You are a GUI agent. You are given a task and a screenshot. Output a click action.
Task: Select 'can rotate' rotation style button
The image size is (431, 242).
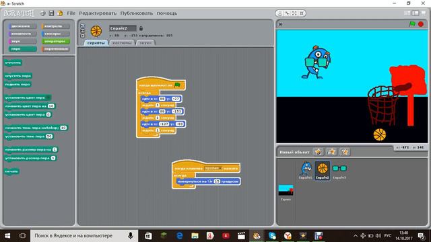pyautogui.click(x=82, y=26)
